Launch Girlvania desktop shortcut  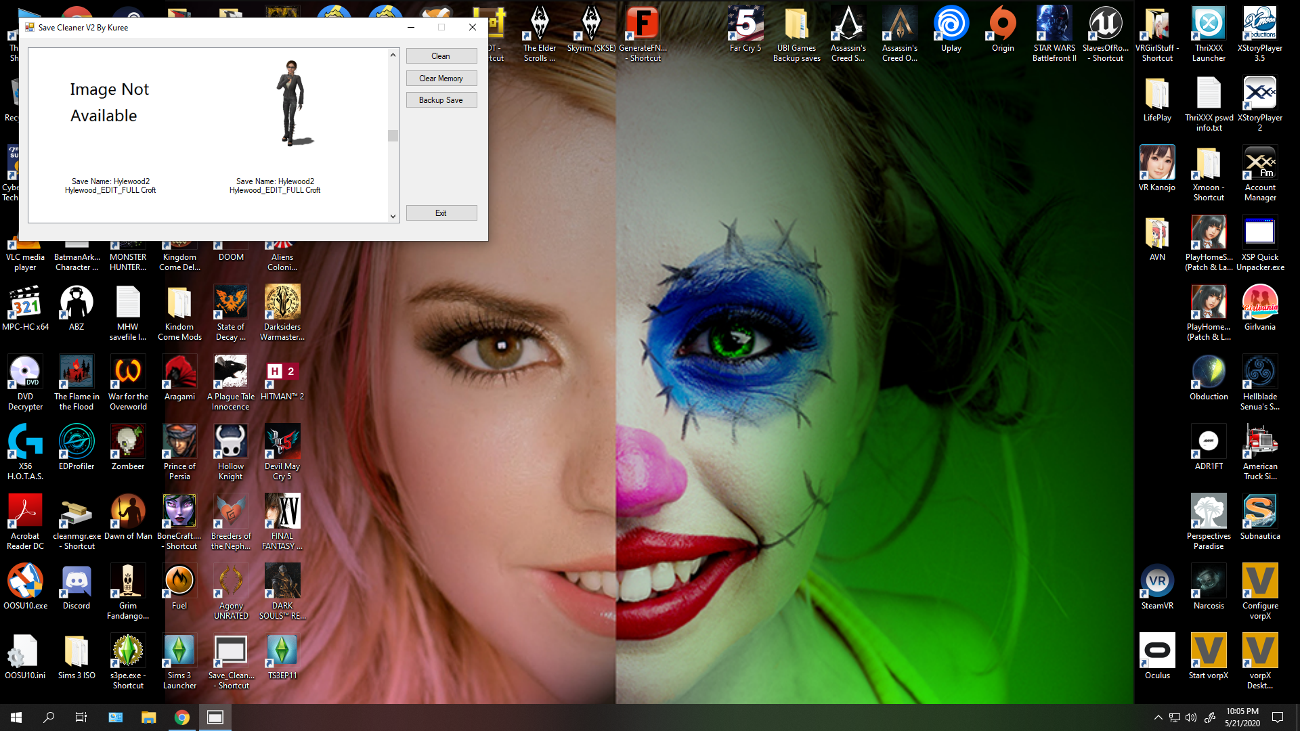[x=1260, y=309]
